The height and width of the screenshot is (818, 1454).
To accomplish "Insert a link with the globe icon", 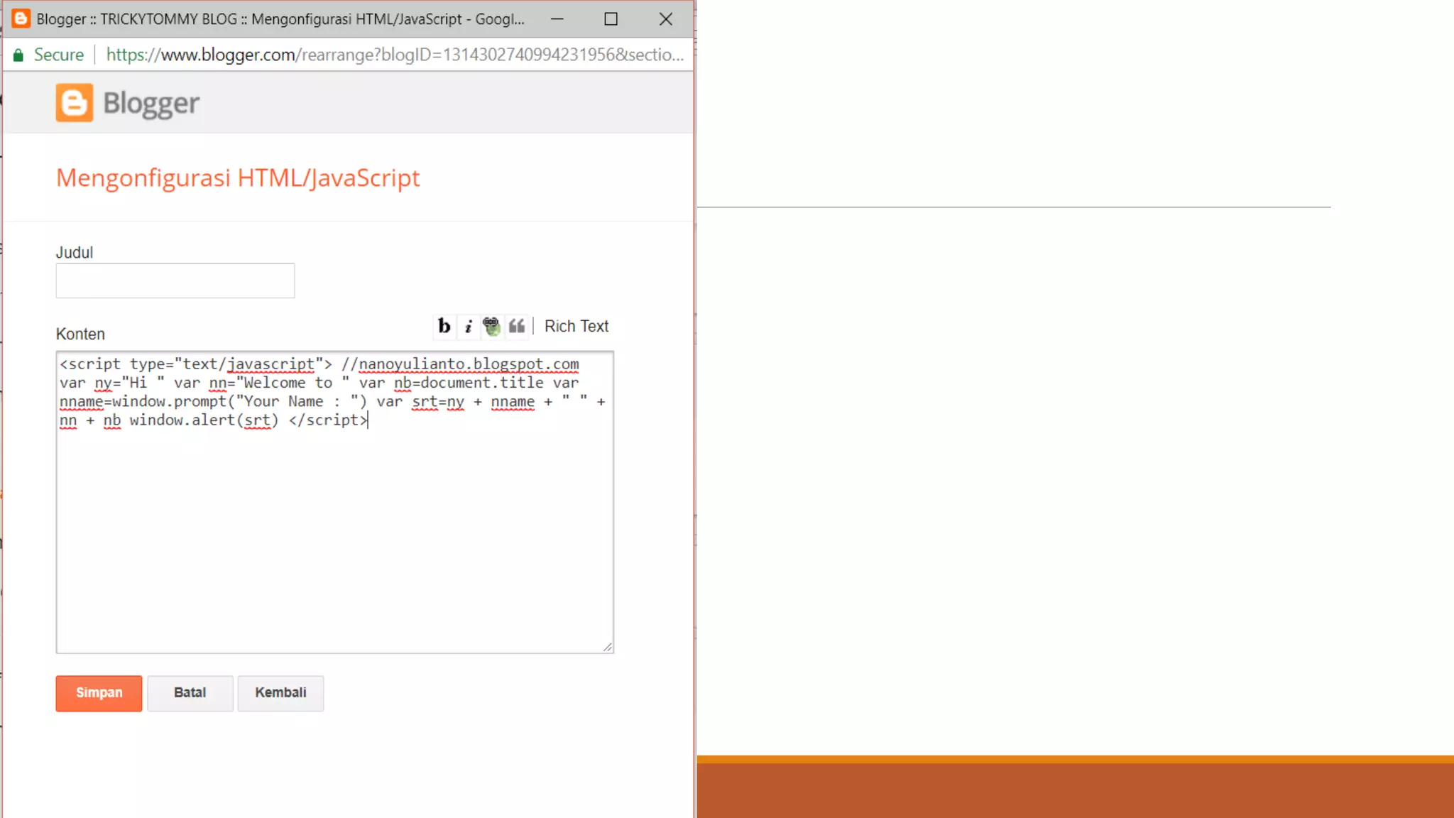I will pyautogui.click(x=491, y=327).
